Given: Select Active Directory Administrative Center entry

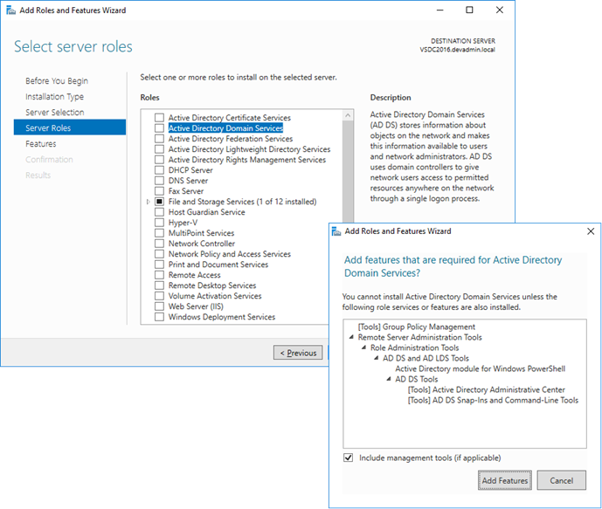Looking at the screenshot, I should [x=486, y=389].
